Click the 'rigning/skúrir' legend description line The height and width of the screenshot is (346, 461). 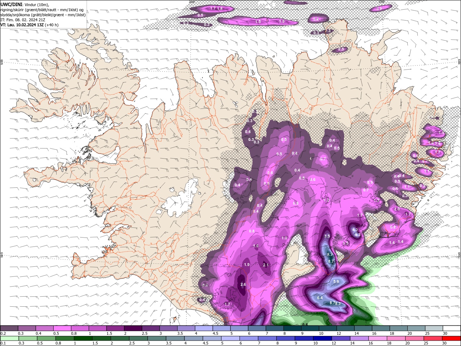click(42, 9)
